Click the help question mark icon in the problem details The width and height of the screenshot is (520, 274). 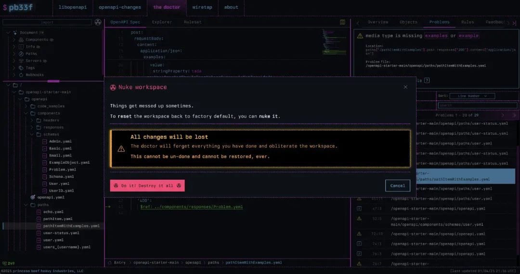[x=427, y=80]
